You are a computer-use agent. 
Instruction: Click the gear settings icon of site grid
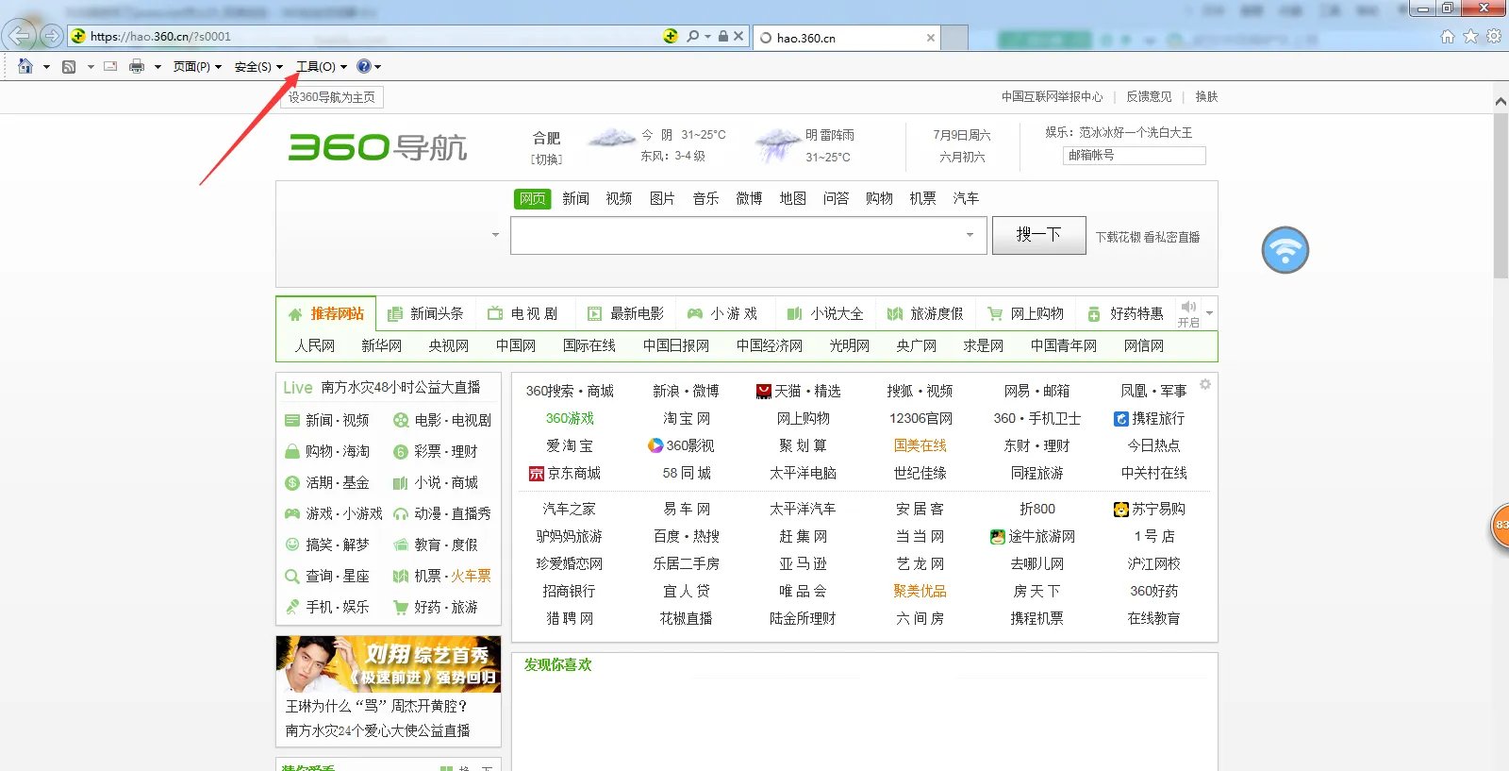pos(1205,384)
